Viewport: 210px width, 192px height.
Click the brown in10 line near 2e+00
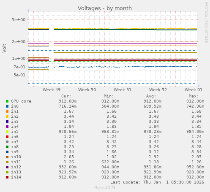tap(125, 41)
